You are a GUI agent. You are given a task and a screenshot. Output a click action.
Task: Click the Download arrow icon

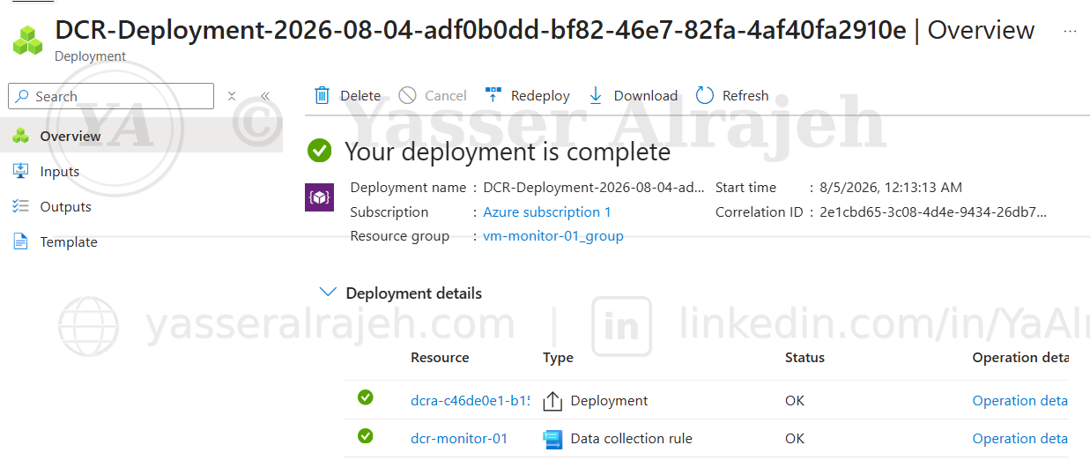(x=596, y=95)
